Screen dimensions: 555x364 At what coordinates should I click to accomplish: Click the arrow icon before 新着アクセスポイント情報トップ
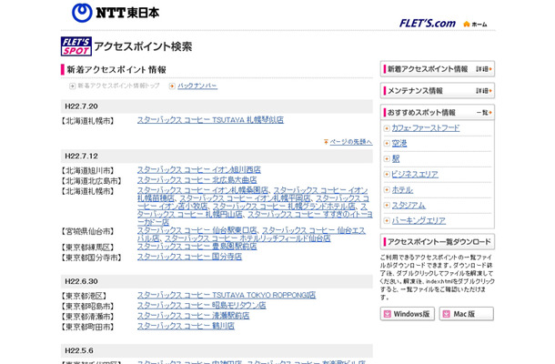(x=72, y=86)
